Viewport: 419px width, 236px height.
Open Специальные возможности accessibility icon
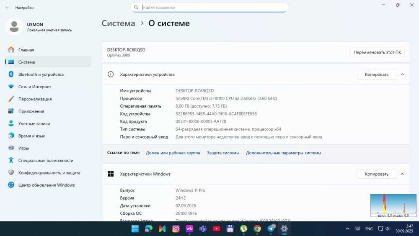[11, 160]
